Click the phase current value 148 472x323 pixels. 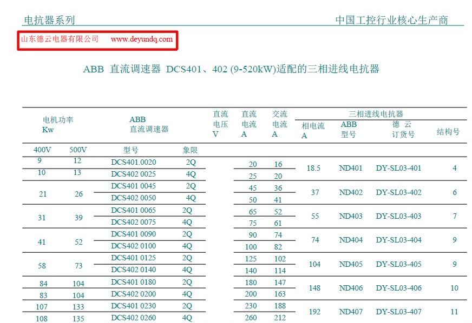[314, 288]
